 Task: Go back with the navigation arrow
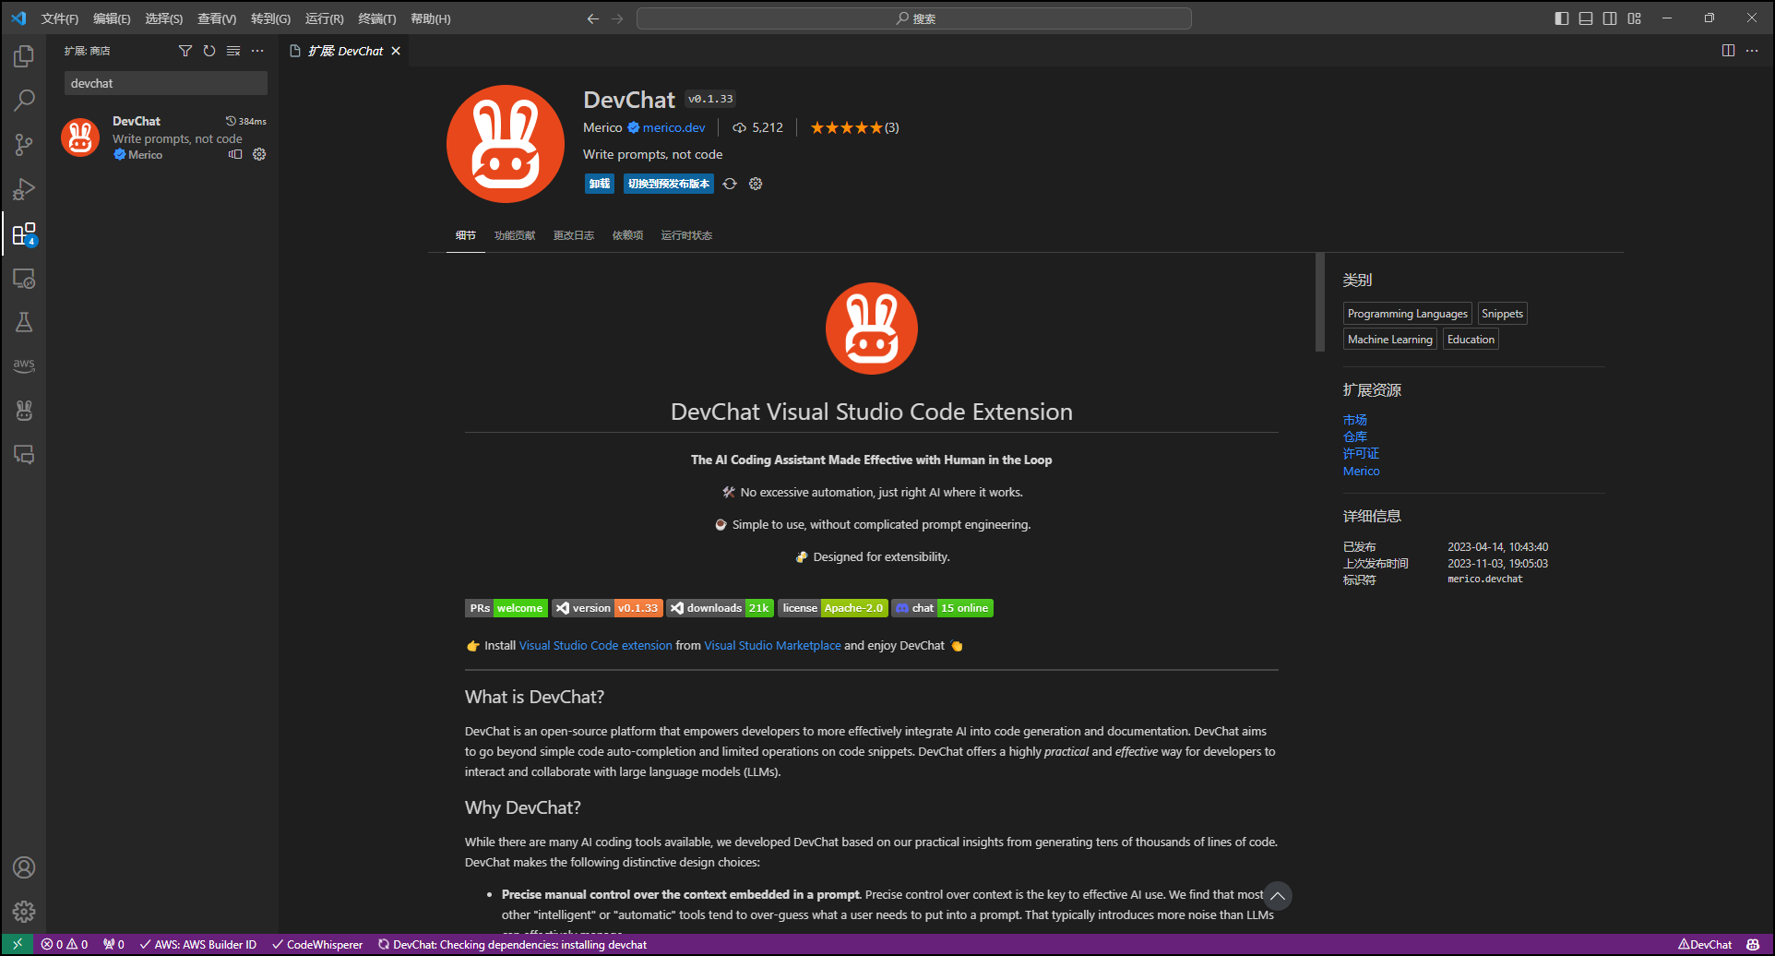tap(593, 18)
